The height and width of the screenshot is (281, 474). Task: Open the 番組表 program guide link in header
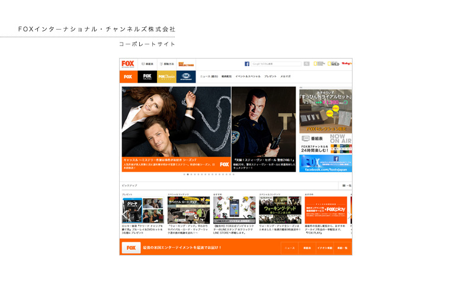148,64
